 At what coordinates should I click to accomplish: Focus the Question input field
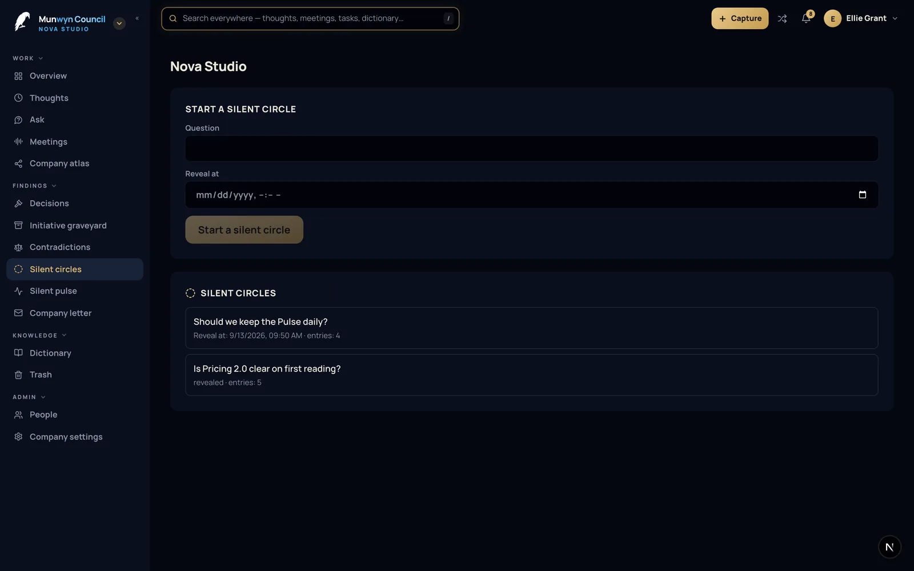click(531, 148)
